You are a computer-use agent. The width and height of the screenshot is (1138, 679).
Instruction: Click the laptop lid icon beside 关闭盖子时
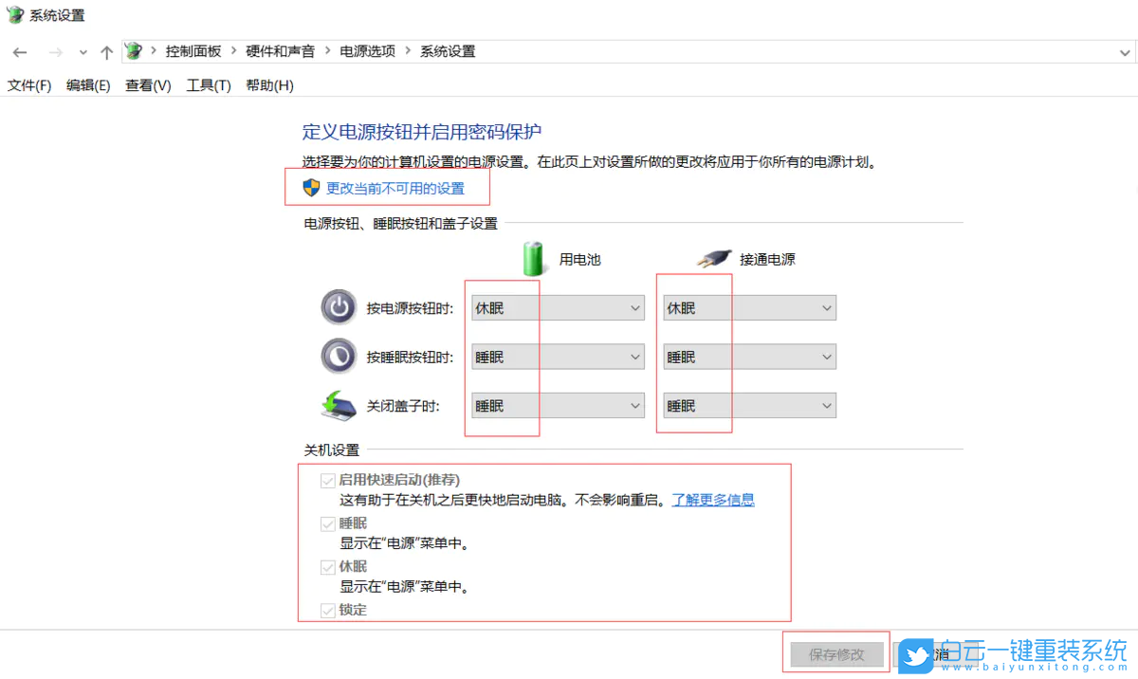(339, 405)
